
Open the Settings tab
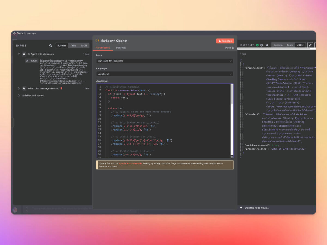pyautogui.click(x=121, y=48)
